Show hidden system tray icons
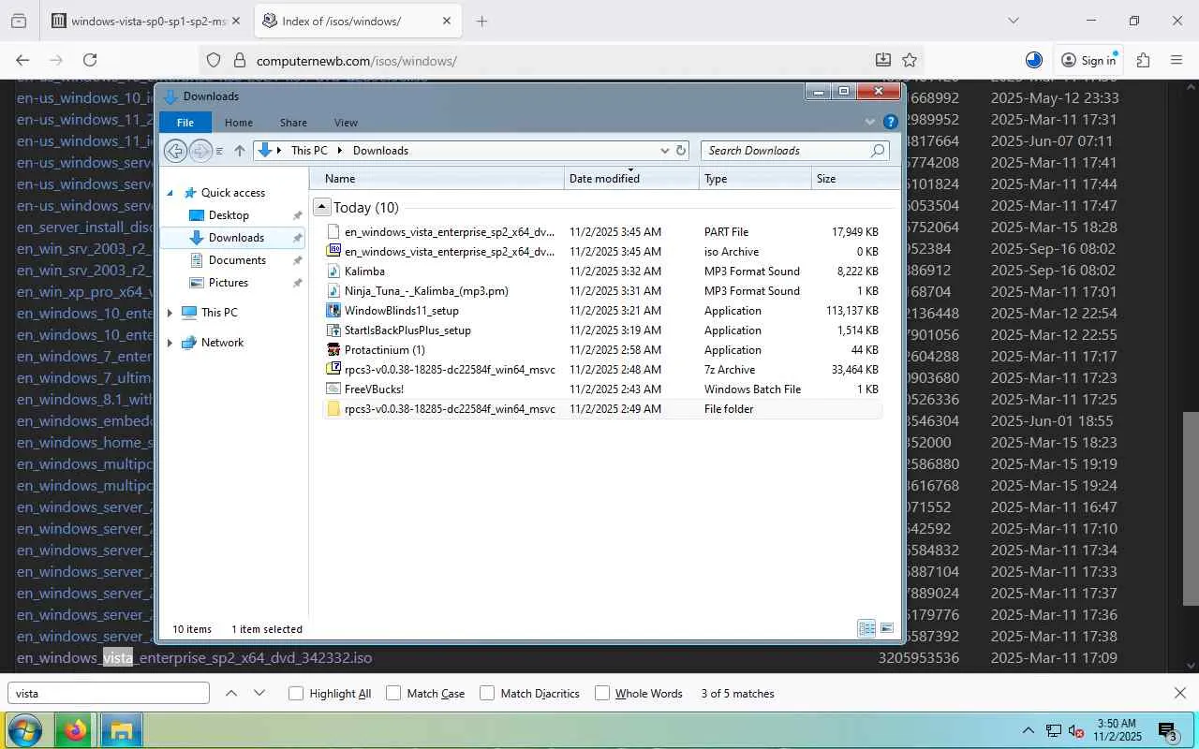Image resolution: width=1199 pixels, height=749 pixels. (x=1028, y=731)
